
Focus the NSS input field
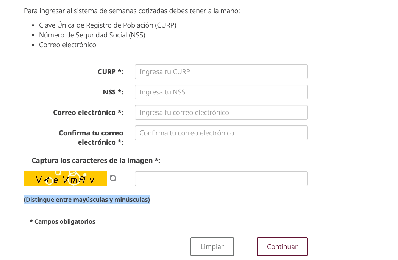point(221,92)
